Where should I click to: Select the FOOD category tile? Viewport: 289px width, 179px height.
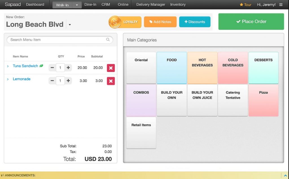(x=172, y=68)
